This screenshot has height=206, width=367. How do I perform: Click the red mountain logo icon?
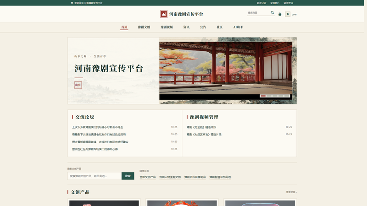(164, 14)
